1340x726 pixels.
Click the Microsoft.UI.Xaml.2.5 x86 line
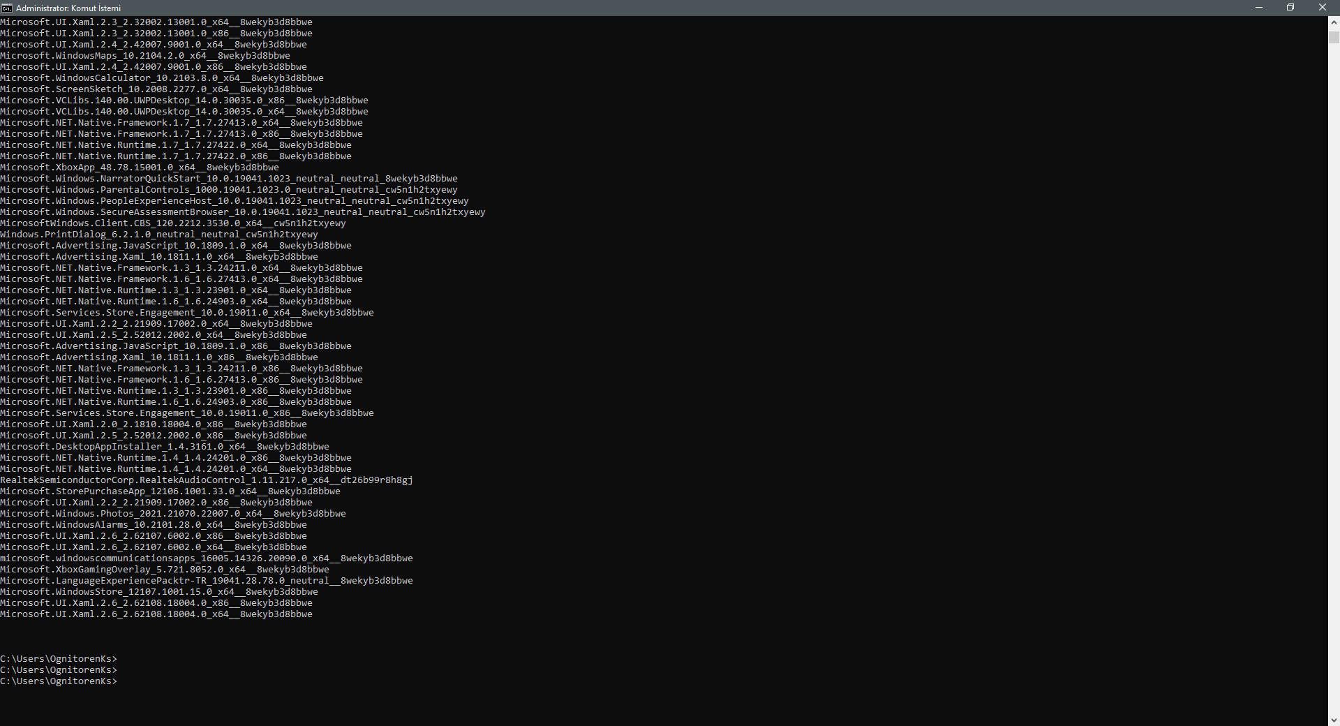(154, 436)
